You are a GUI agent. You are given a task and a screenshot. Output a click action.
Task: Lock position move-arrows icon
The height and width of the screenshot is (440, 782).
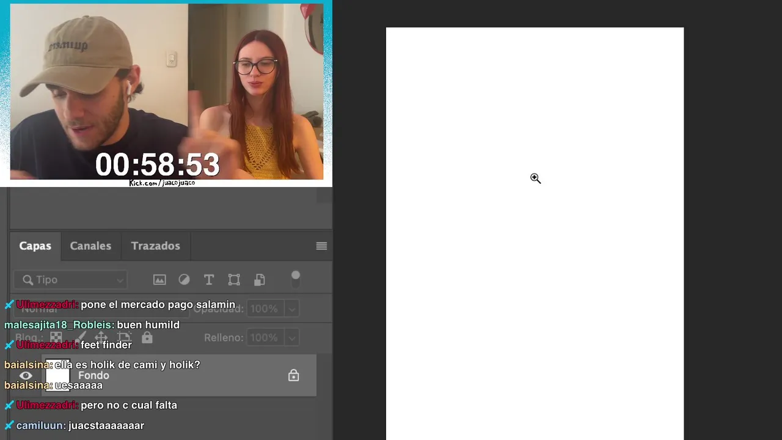tap(101, 337)
